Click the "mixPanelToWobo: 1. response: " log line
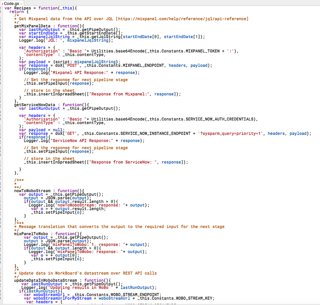This screenshot has height=305, width=320. tap(86, 245)
